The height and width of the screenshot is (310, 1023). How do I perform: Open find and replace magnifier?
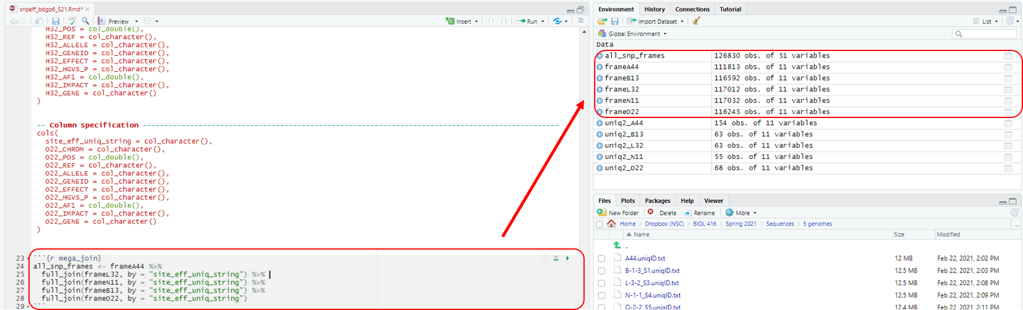coord(85,21)
